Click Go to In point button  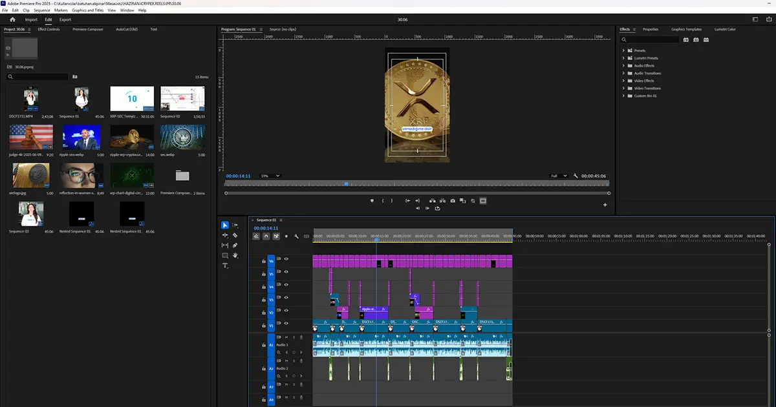click(x=407, y=200)
